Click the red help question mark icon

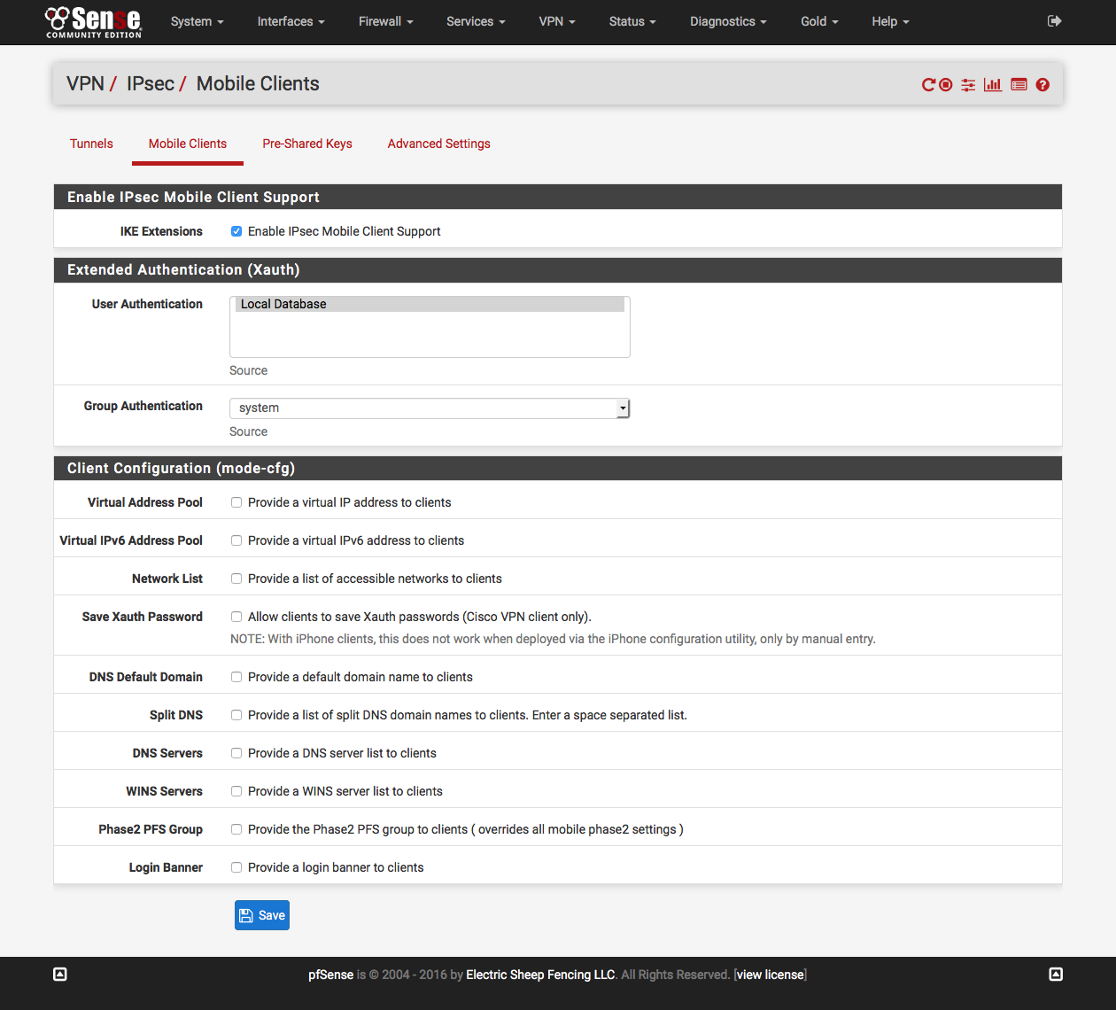tap(1042, 85)
